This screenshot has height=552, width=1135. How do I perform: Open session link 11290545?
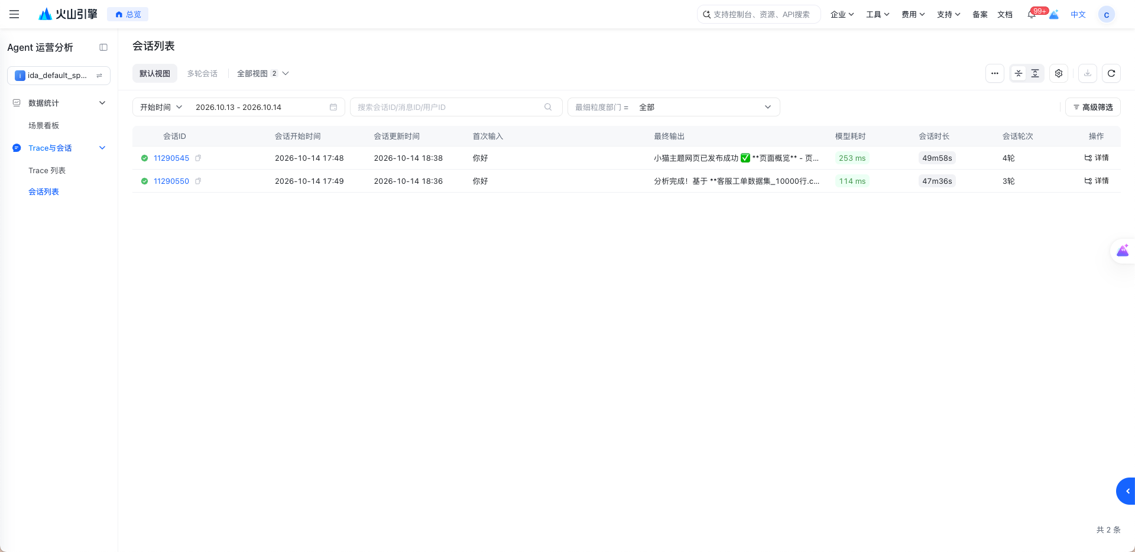point(171,158)
